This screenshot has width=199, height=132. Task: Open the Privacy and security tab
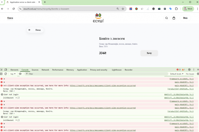coord(99,70)
